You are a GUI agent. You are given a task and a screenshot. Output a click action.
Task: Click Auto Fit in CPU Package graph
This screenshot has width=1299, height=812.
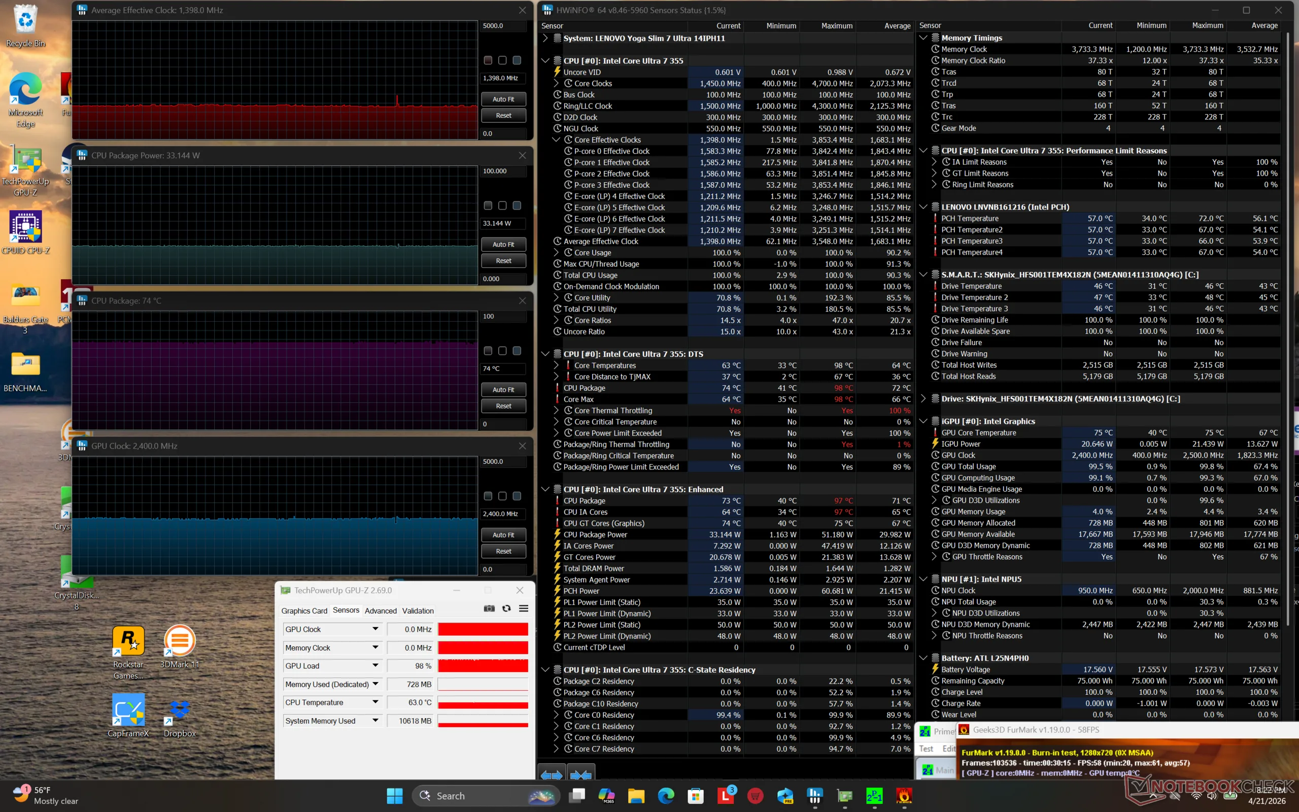point(503,389)
